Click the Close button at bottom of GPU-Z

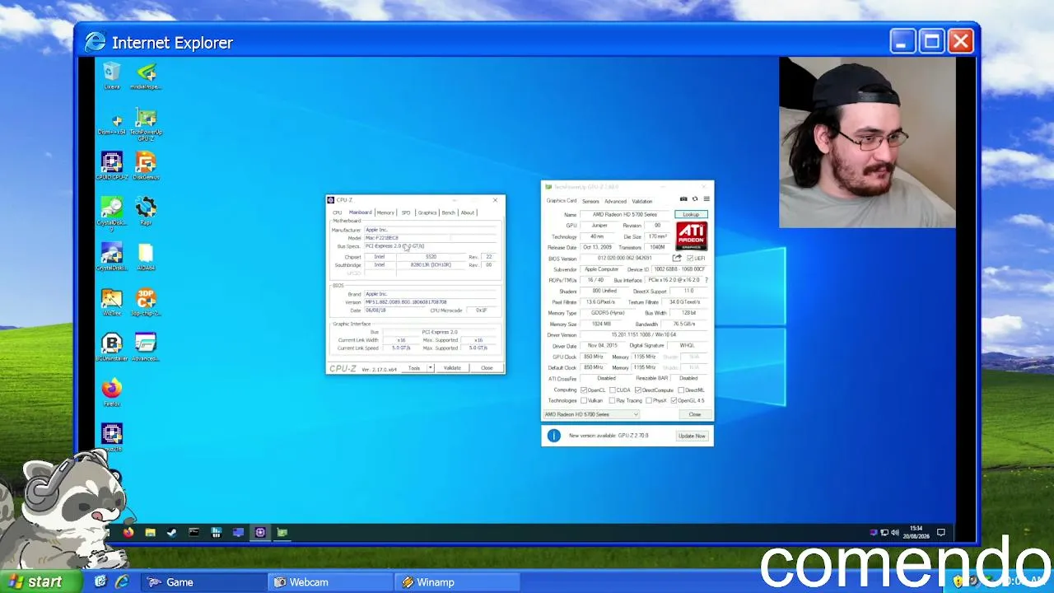(695, 414)
